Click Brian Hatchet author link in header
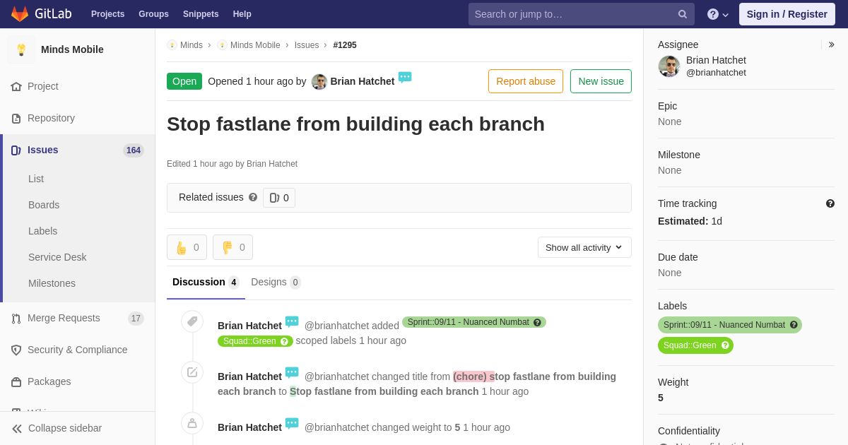Image resolution: width=848 pixels, height=445 pixels. [x=363, y=81]
